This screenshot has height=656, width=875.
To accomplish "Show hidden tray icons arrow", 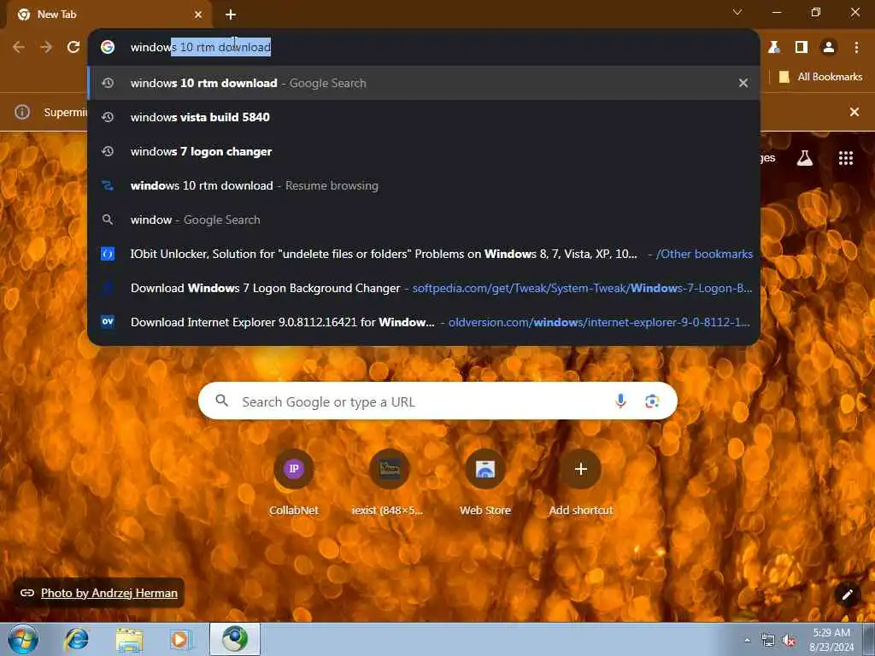I will coord(747,641).
